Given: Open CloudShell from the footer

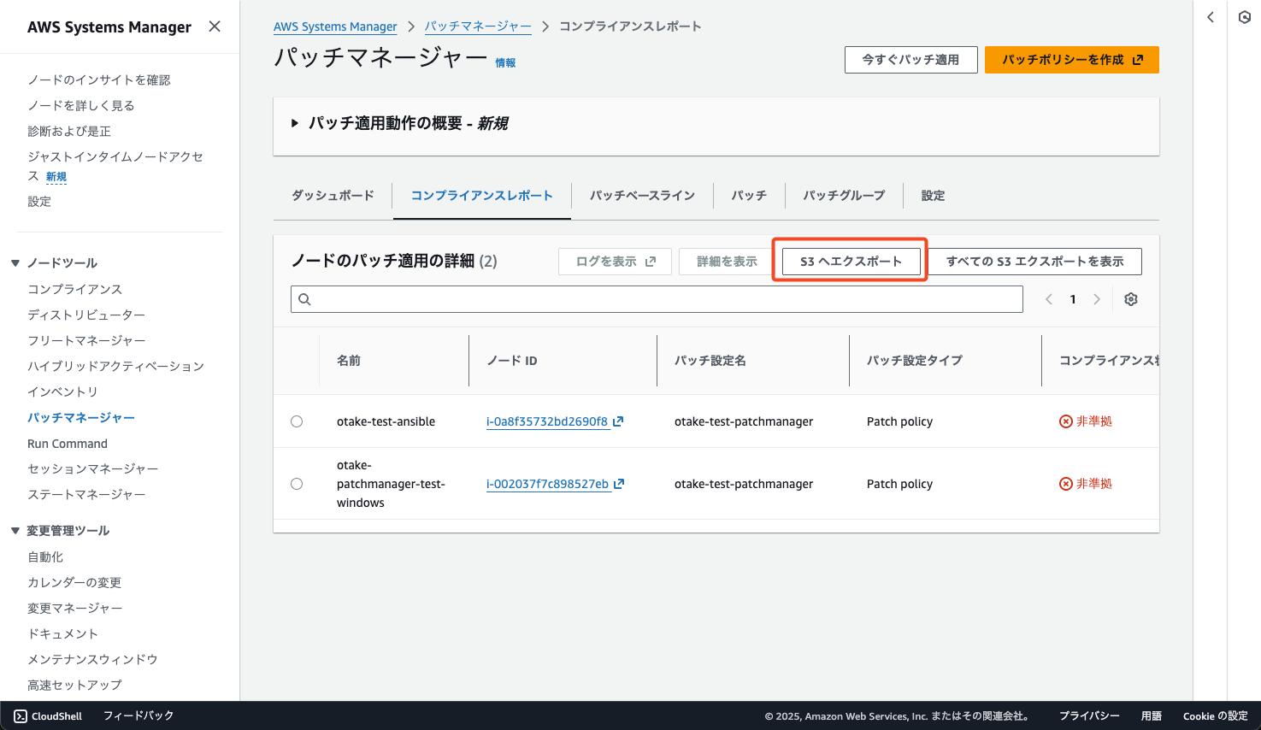Looking at the screenshot, I should tap(48, 715).
